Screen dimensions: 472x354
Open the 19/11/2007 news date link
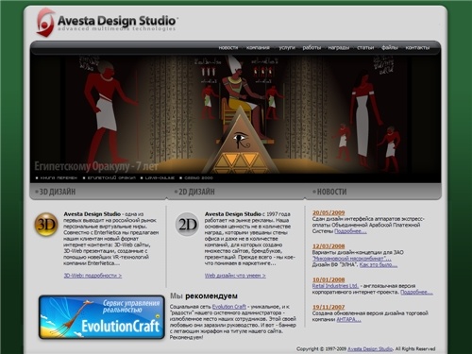point(329,307)
